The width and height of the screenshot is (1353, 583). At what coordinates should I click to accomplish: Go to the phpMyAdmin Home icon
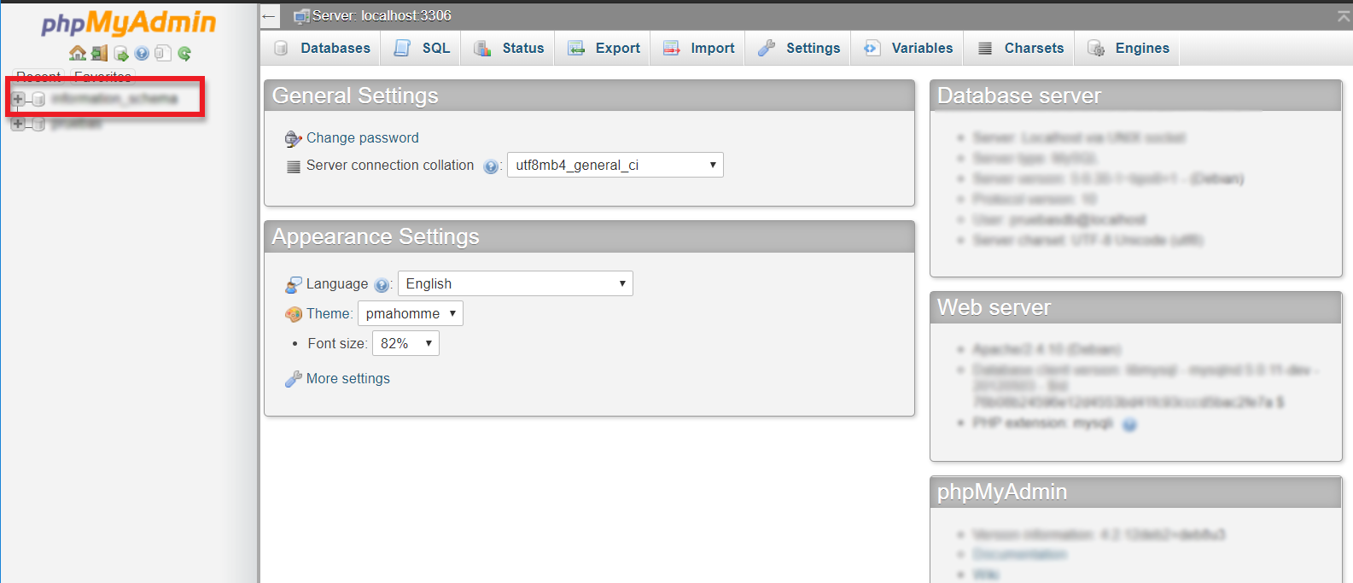pos(78,54)
